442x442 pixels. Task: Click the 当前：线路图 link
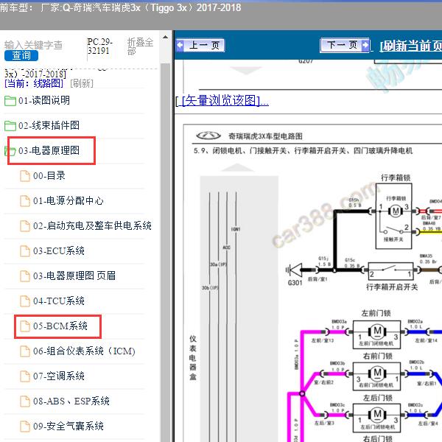[x=34, y=83]
